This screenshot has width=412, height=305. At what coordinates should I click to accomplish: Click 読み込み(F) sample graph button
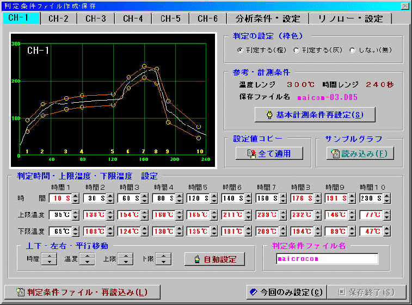coord(360,153)
